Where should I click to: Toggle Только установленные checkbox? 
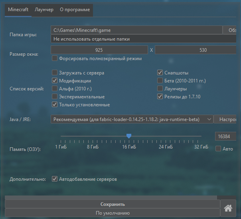click(55, 105)
